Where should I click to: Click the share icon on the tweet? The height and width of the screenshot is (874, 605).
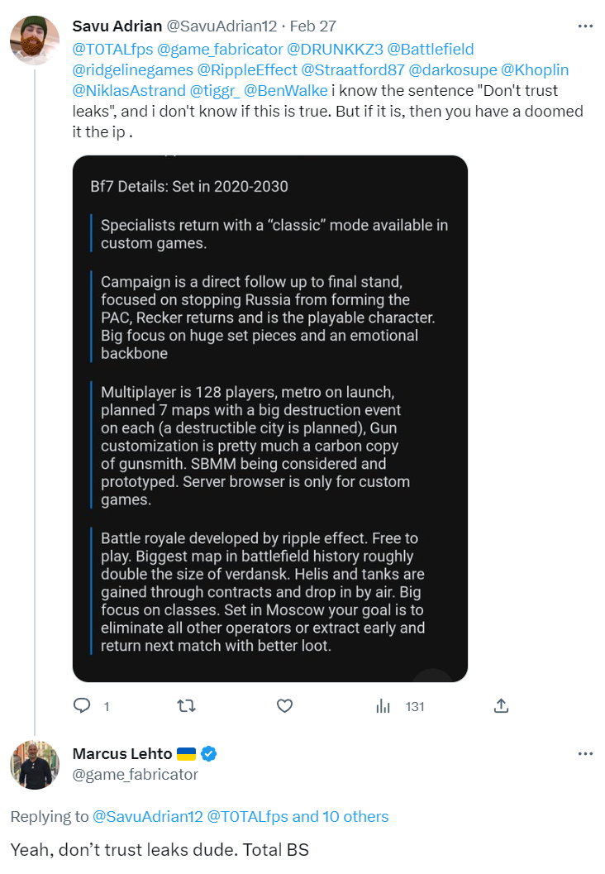click(x=501, y=705)
